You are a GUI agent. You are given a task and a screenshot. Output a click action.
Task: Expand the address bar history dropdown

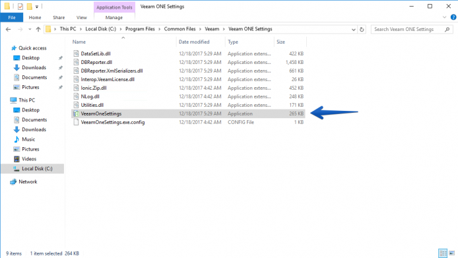coord(354,30)
